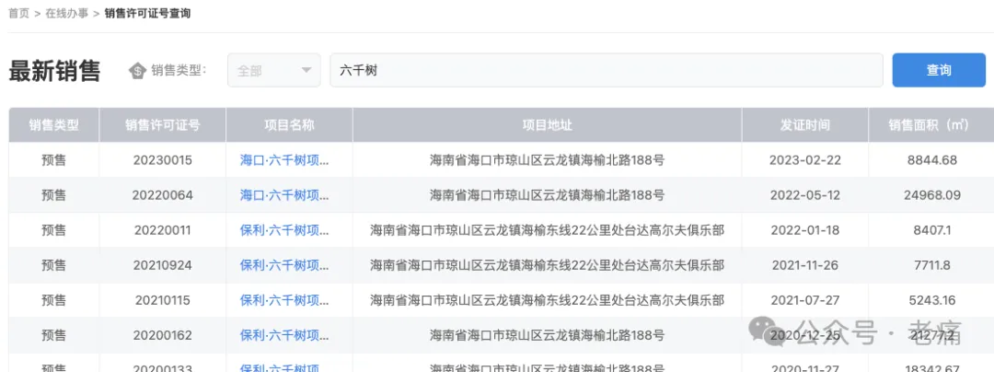Screen dimensions: 994x372
Task: Click address cell in row 20220011
Action: point(547,230)
